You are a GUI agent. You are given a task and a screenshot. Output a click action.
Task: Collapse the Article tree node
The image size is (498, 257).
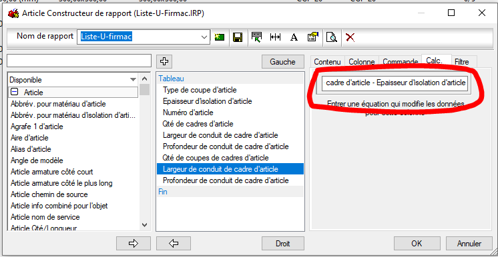14,93
